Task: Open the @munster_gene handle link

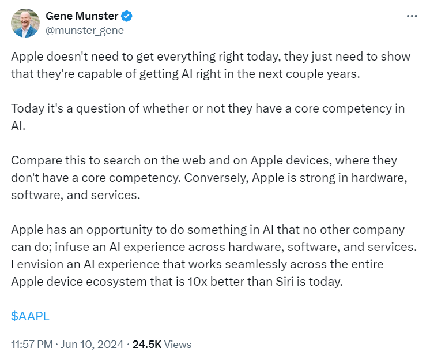Action: (x=85, y=31)
